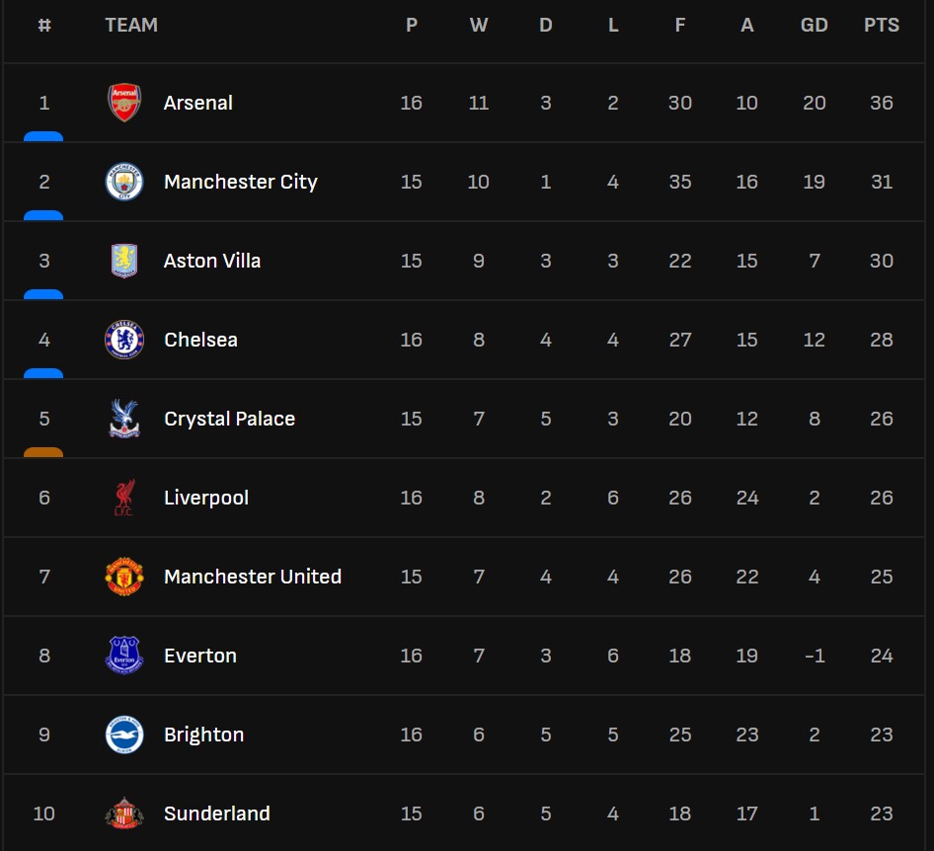Click the Manchester City club crest
934x851 pixels.
point(124,182)
